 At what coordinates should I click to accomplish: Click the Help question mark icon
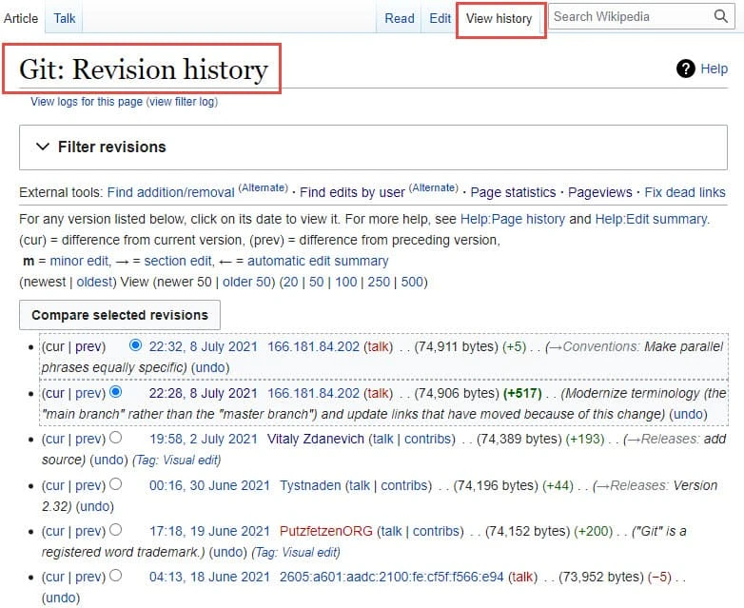click(x=685, y=69)
